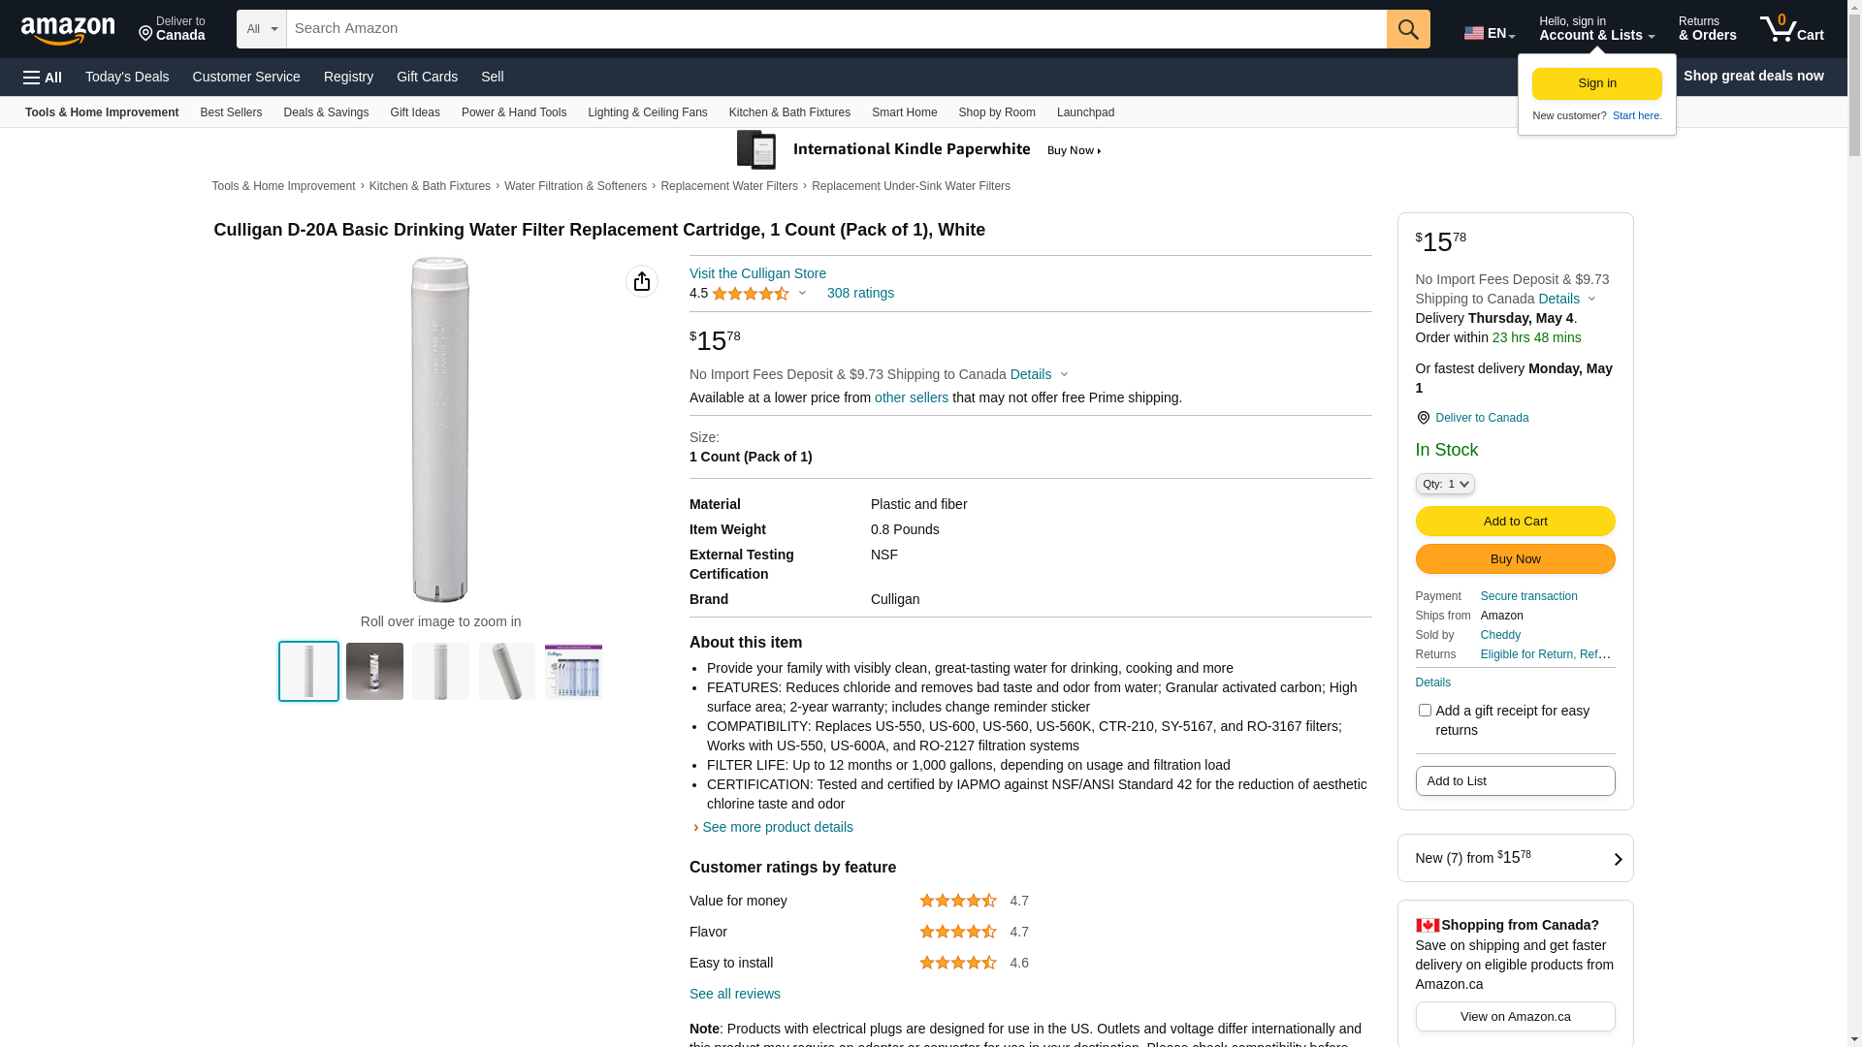Open the EN language flag selector
The width and height of the screenshot is (1862, 1047).
click(1489, 33)
